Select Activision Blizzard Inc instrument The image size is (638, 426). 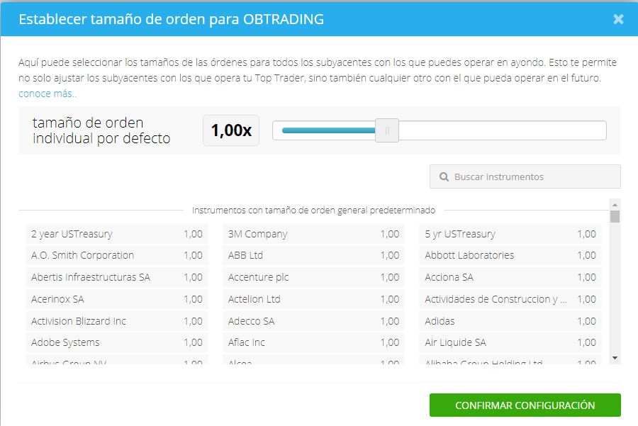tap(117, 321)
